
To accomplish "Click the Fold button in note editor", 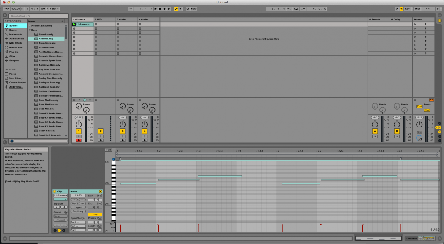I will click(109, 150).
